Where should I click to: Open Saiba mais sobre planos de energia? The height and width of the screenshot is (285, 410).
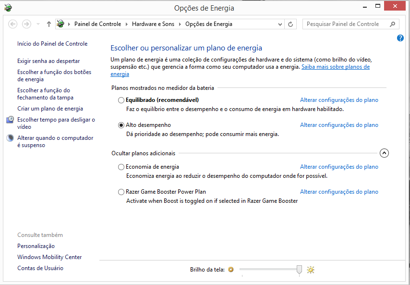point(336,67)
